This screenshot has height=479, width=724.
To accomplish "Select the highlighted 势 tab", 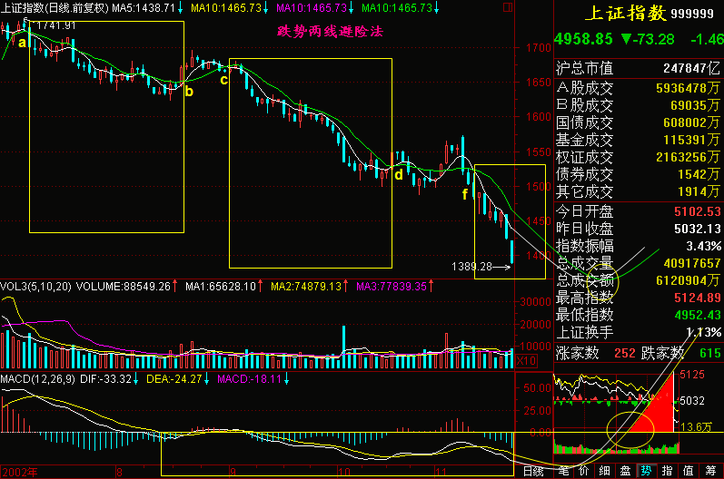I will [646, 471].
